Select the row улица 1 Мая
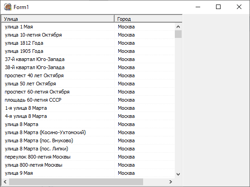 [88, 27]
